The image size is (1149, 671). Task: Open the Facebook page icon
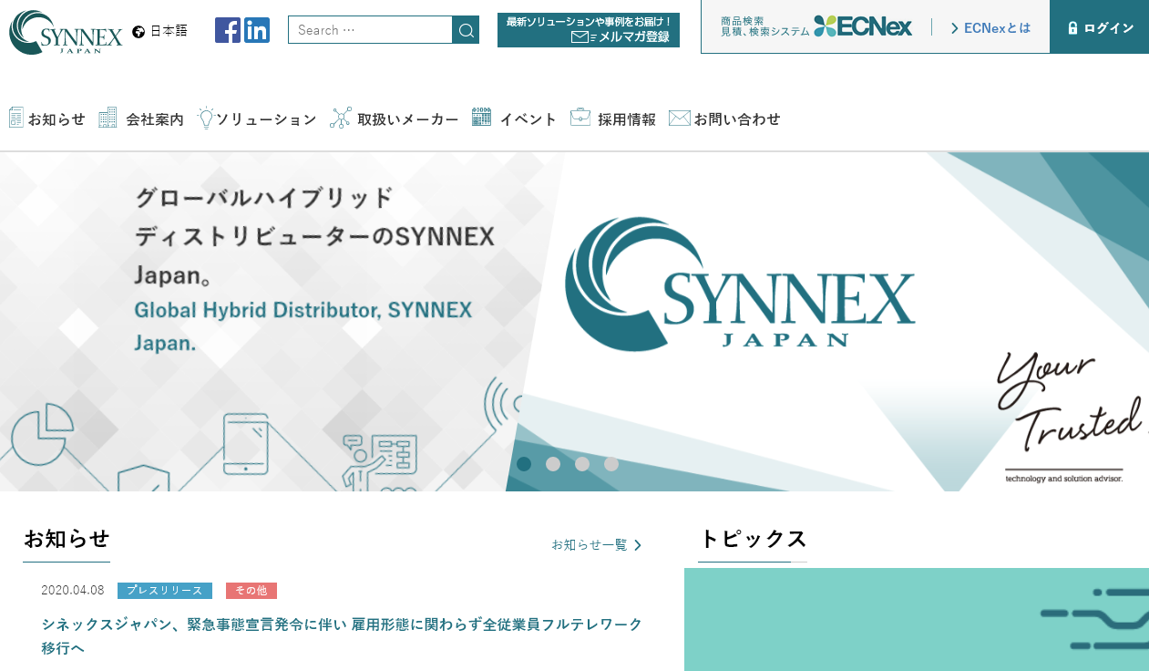[228, 30]
